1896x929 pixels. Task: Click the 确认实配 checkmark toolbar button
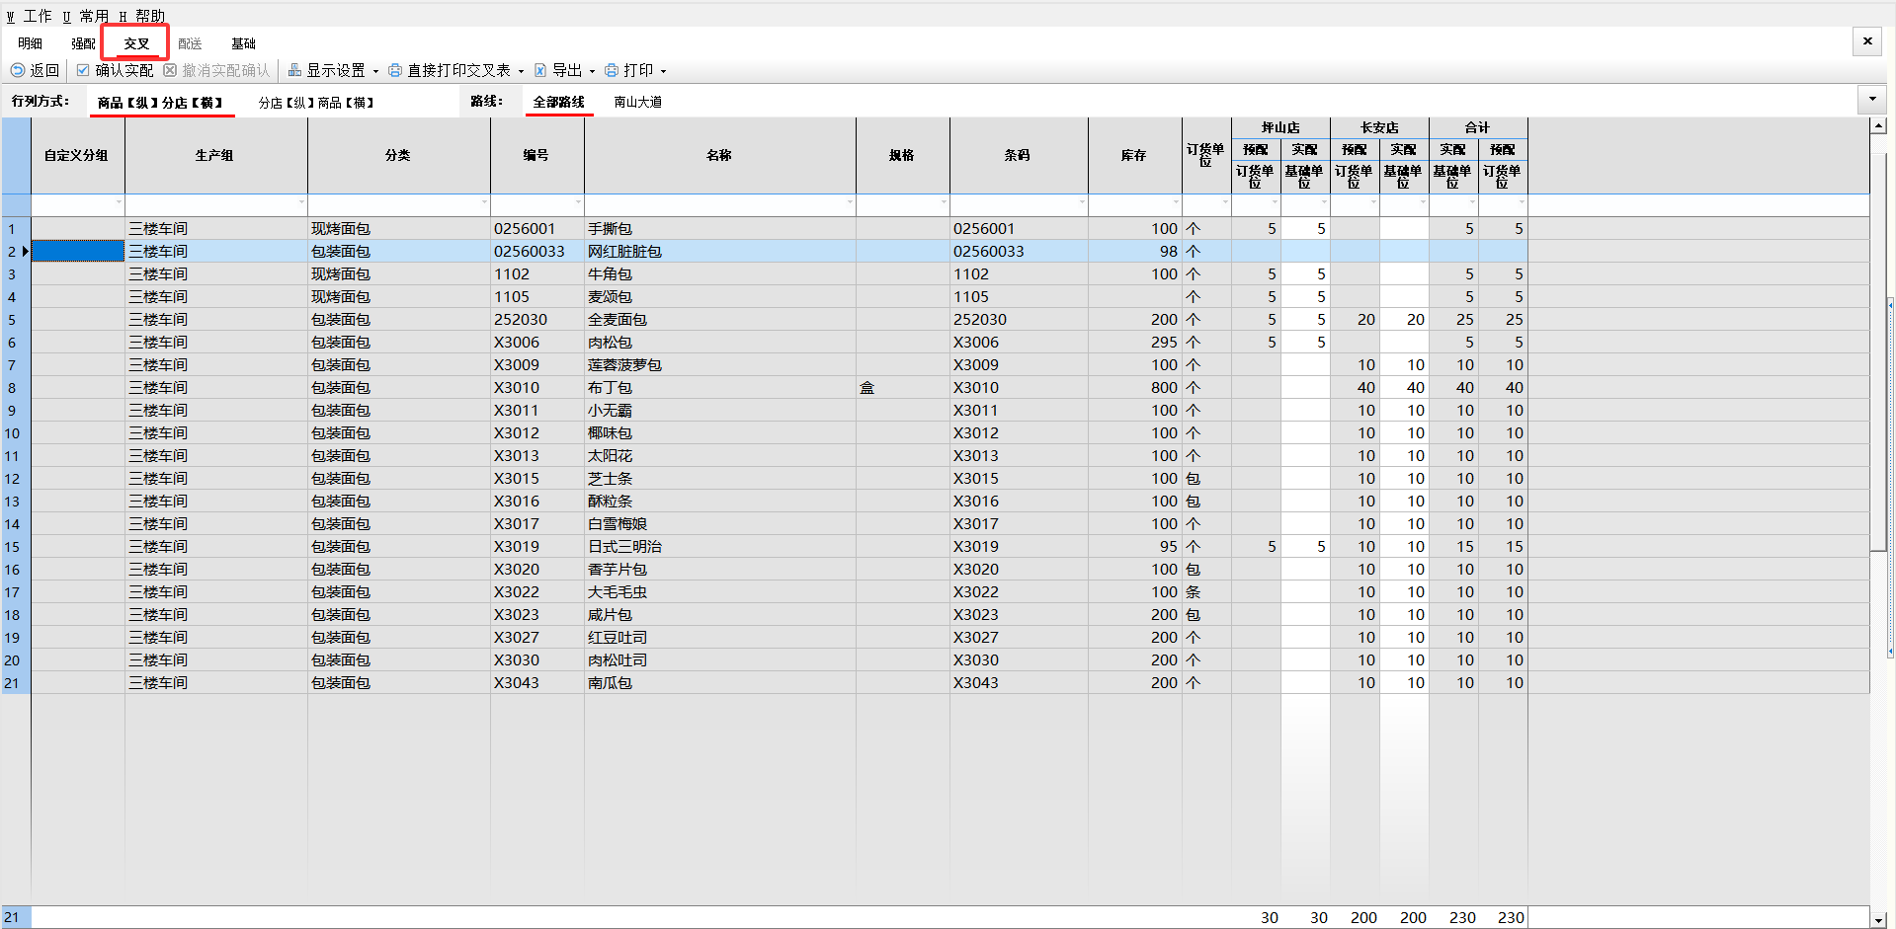115,70
